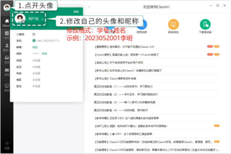231x154 pixels.
Task: Open the 黑板 blackboard sidebar icon
Action: point(7,87)
